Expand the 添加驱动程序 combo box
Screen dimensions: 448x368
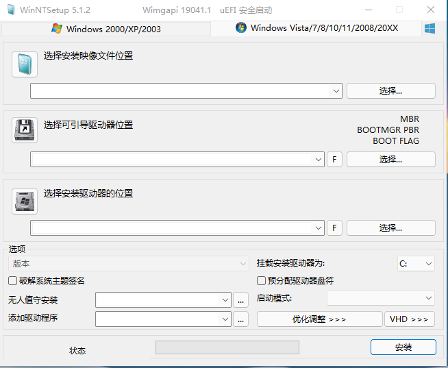[225, 319]
